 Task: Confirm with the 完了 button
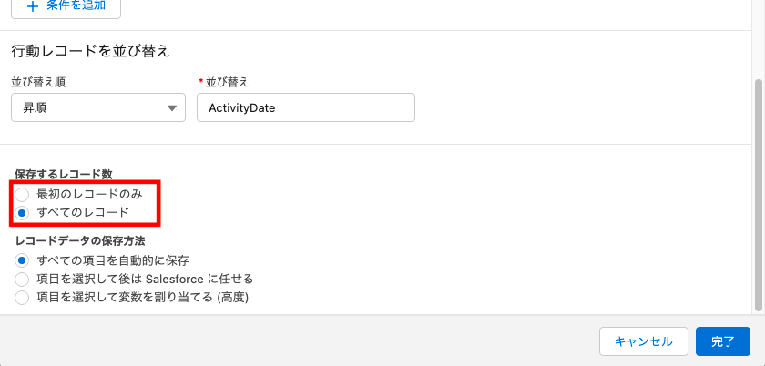click(x=723, y=341)
